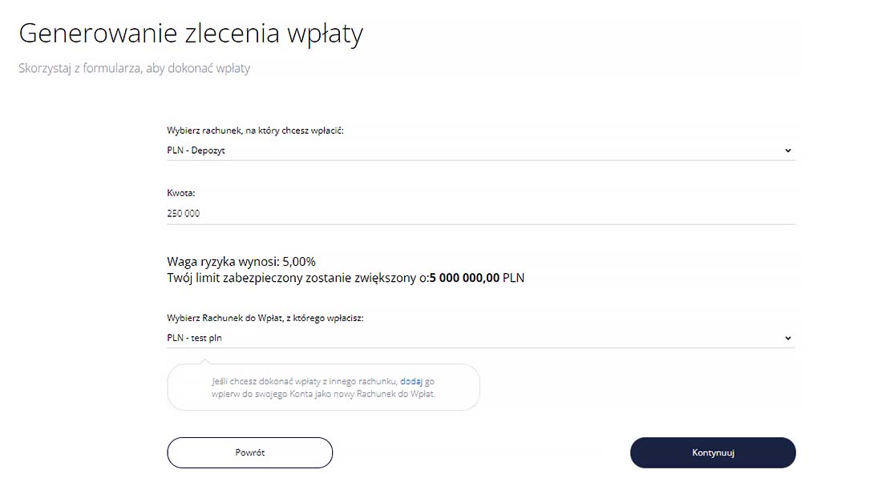Expand the dropdown arrow beside PLN - Depozyt
Image resolution: width=882 pixels, height=494 pixels.
point(787,151)
